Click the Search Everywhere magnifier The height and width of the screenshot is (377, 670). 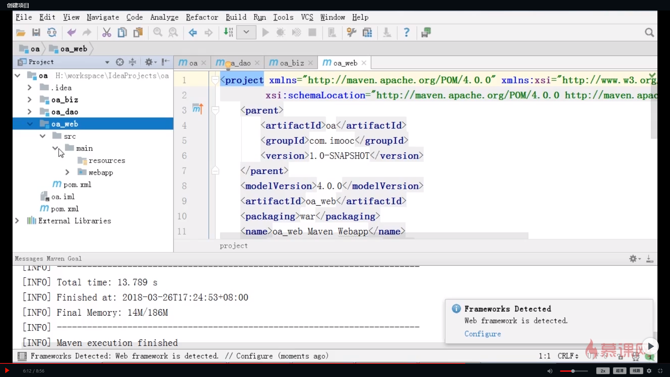pyautogui.click(x=649, y=33)
